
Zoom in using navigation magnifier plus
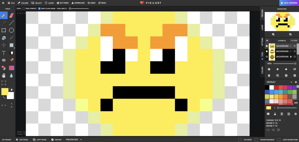pos(273,34)
